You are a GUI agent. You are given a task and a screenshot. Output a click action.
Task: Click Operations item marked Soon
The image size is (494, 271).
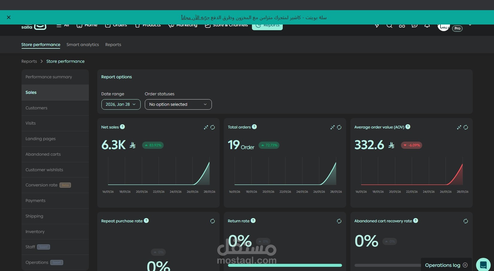tap(55, 262)
